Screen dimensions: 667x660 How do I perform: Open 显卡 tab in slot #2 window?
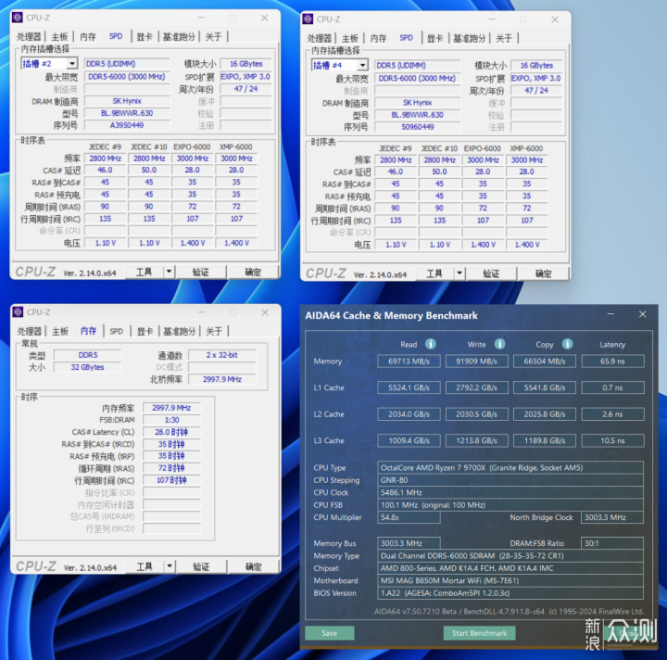click(145, 37)
